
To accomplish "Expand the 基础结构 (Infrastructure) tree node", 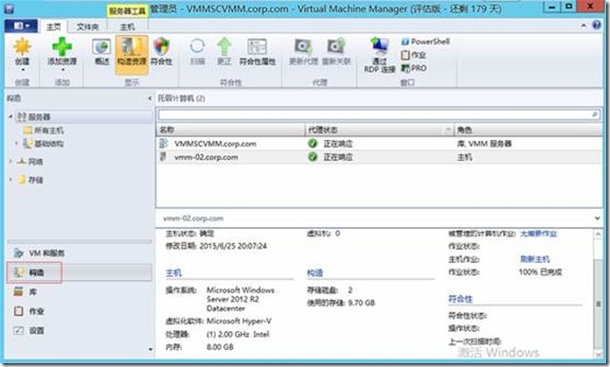I will (x=16, y=144).
